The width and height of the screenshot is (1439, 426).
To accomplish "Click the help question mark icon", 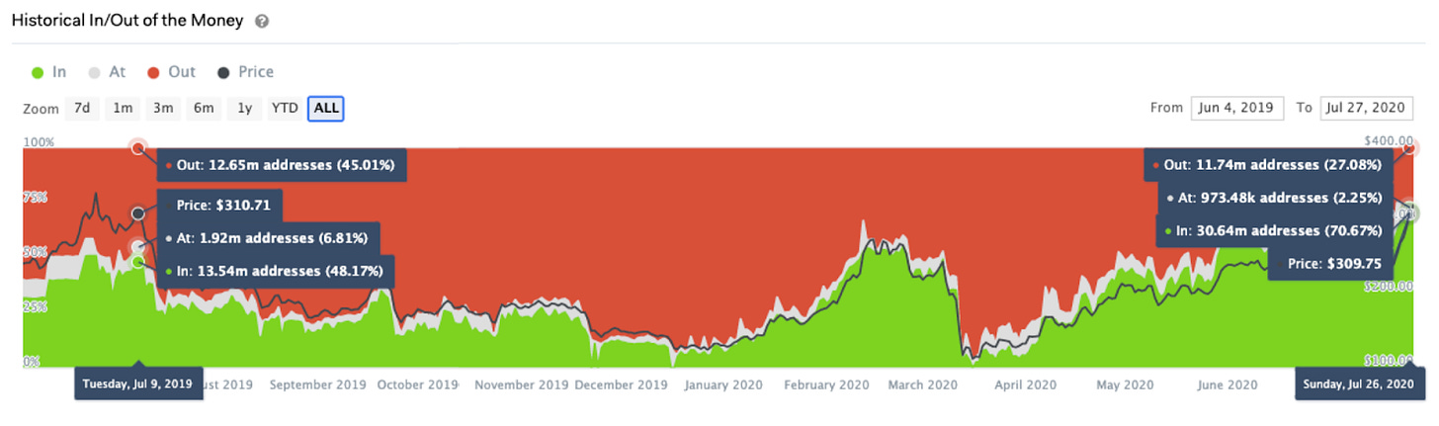I will 262,21.
